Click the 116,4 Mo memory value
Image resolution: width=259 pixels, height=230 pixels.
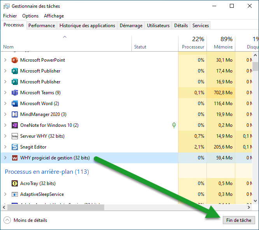pos(223,104)
